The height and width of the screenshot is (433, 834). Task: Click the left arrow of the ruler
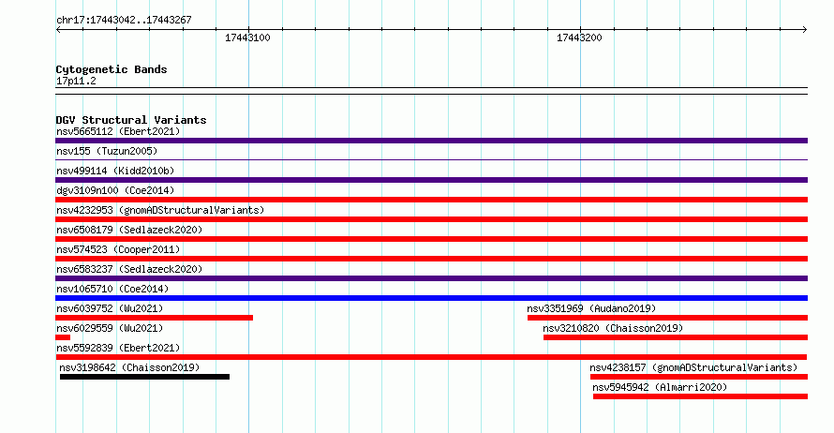point(59,30)
